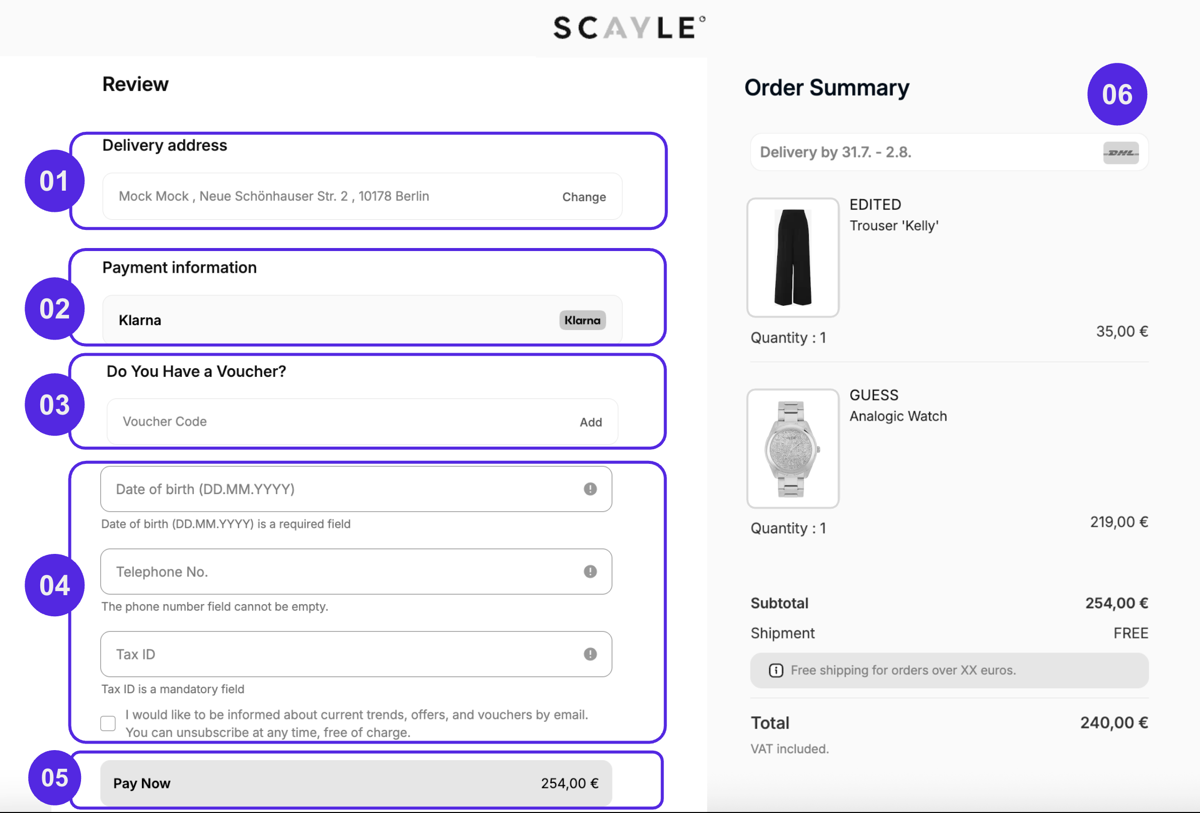Open the EDITED trousers thumbnail
This screenshot has width=1200, height=813.
coord(793,258)
